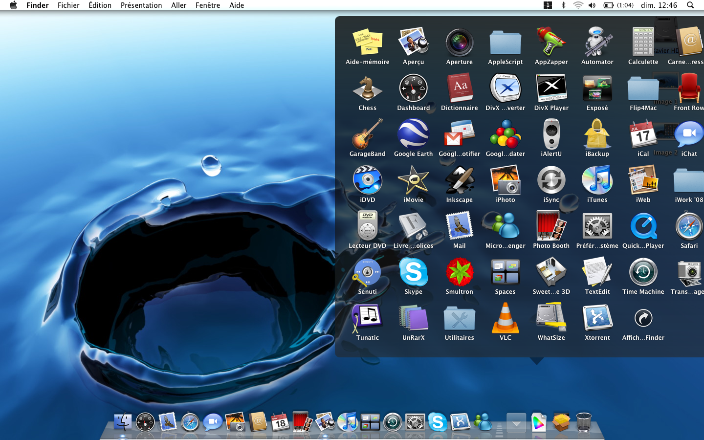Open Photo Booth in the applications grid
The image size is (704, 440).
click(551, 227)
